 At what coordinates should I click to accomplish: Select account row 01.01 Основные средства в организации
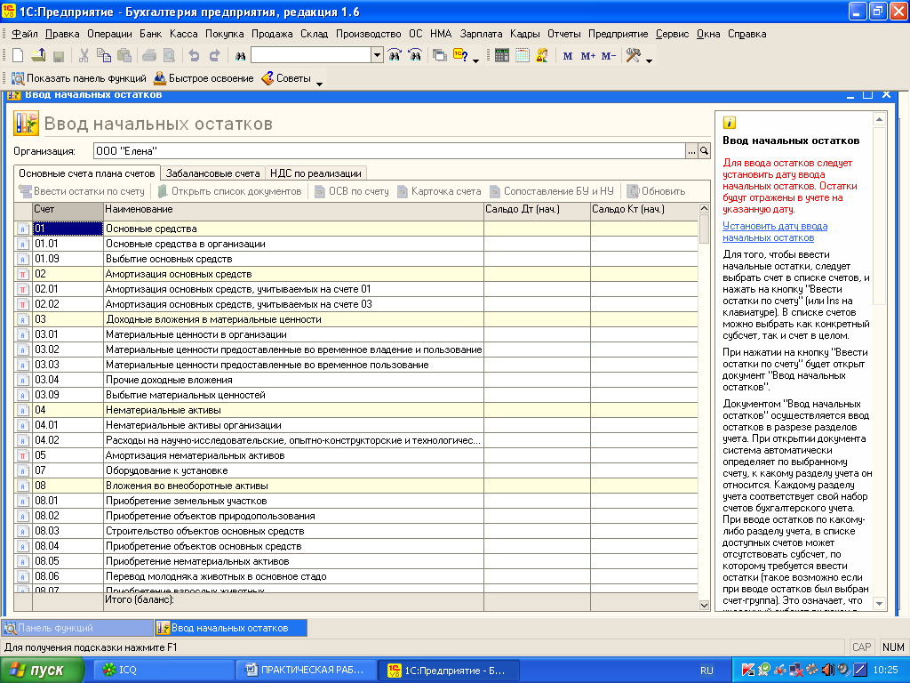click(355, 244)
